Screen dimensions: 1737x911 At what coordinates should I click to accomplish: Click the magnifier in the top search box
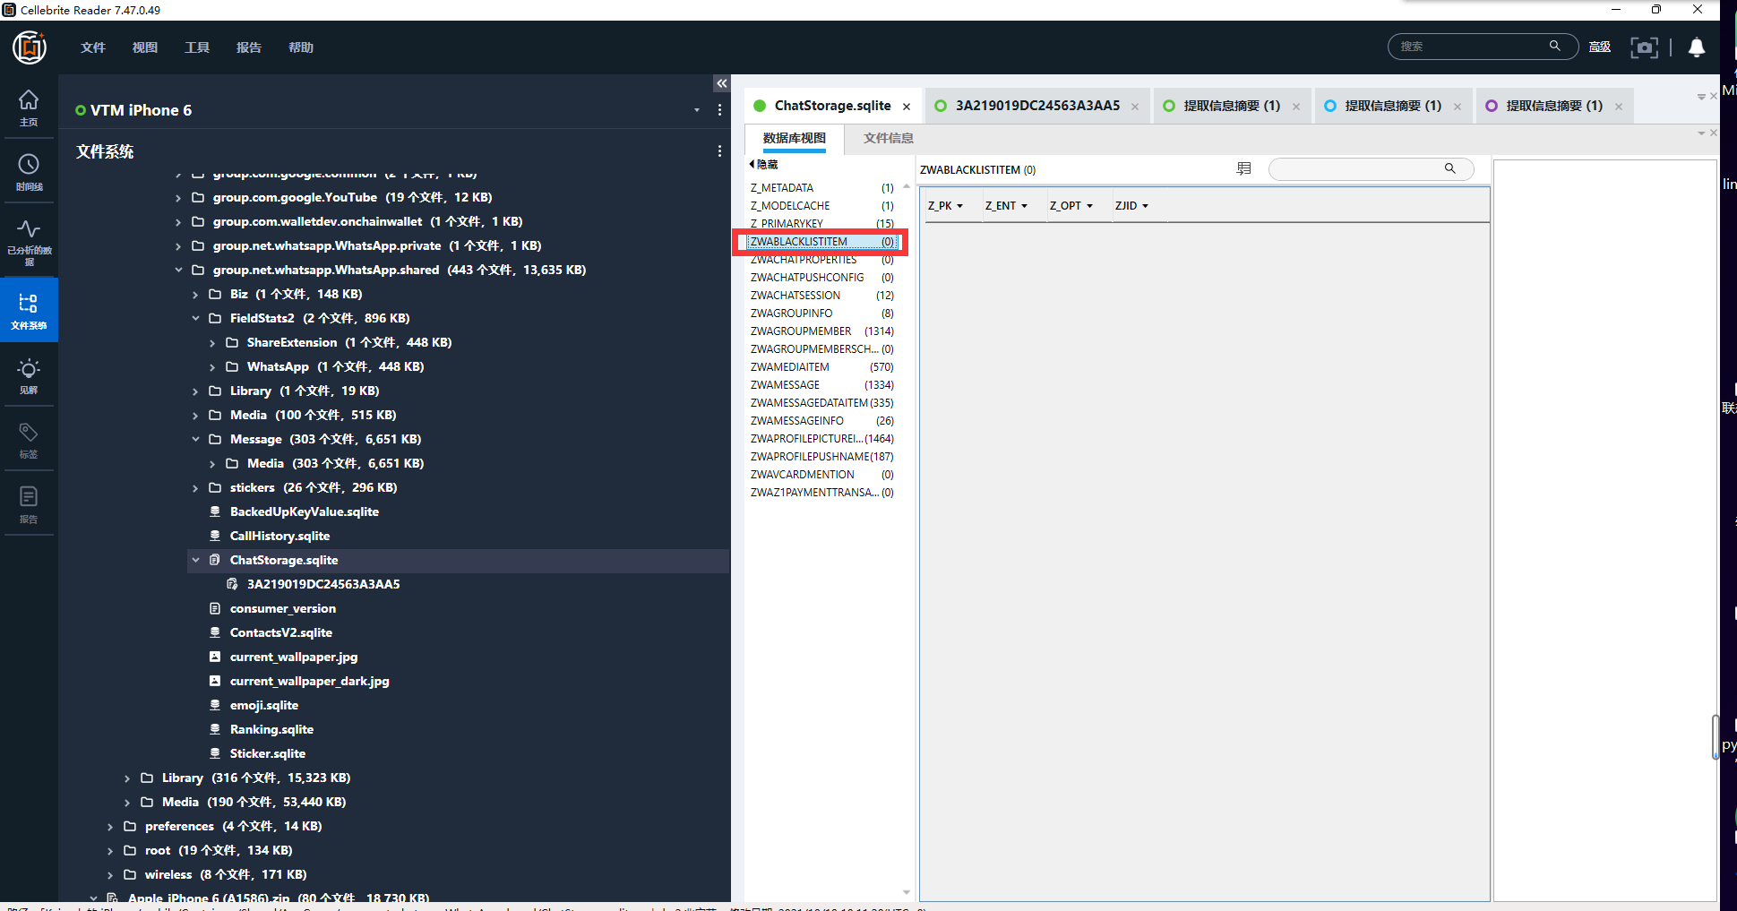pos(1555,46)
